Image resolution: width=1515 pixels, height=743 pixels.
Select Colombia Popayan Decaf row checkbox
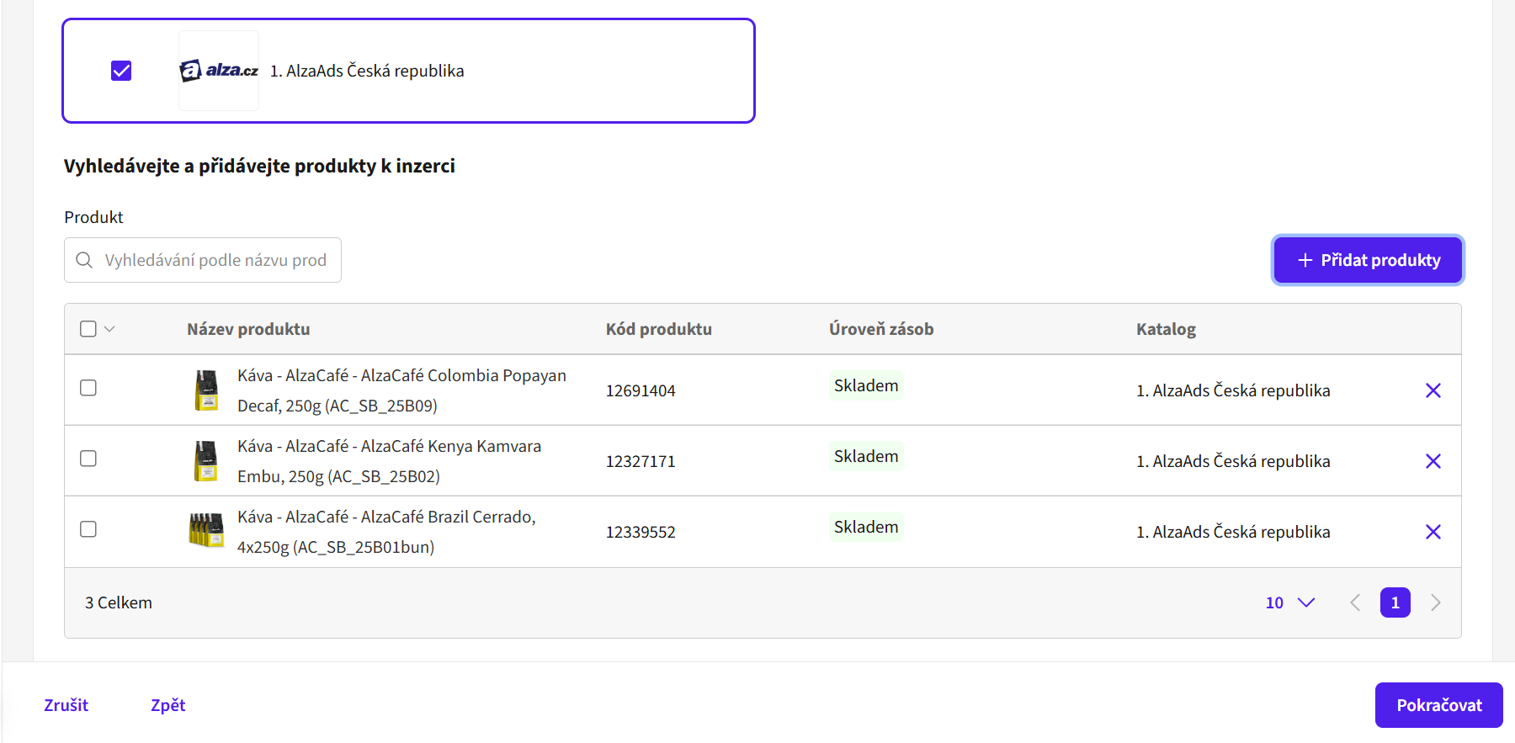coord(88,388)
